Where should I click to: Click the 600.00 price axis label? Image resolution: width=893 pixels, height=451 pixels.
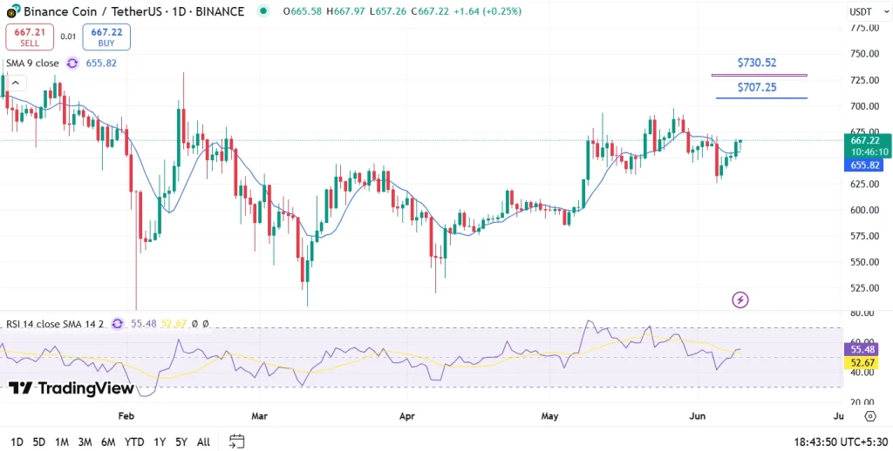(865, 210)
